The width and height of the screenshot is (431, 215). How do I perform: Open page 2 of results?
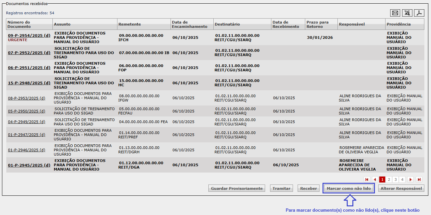(389, 179)
